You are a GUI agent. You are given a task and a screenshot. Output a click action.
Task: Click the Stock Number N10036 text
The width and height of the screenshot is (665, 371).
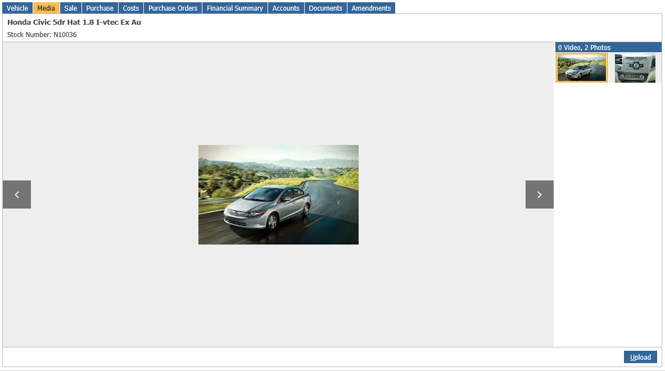coord(42,35)
